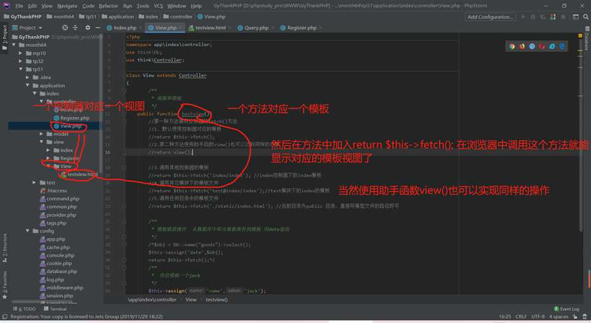Screen dimensions: 591x323
Task: Click Collapse All icon in Project panel
Action: point(75,28)
